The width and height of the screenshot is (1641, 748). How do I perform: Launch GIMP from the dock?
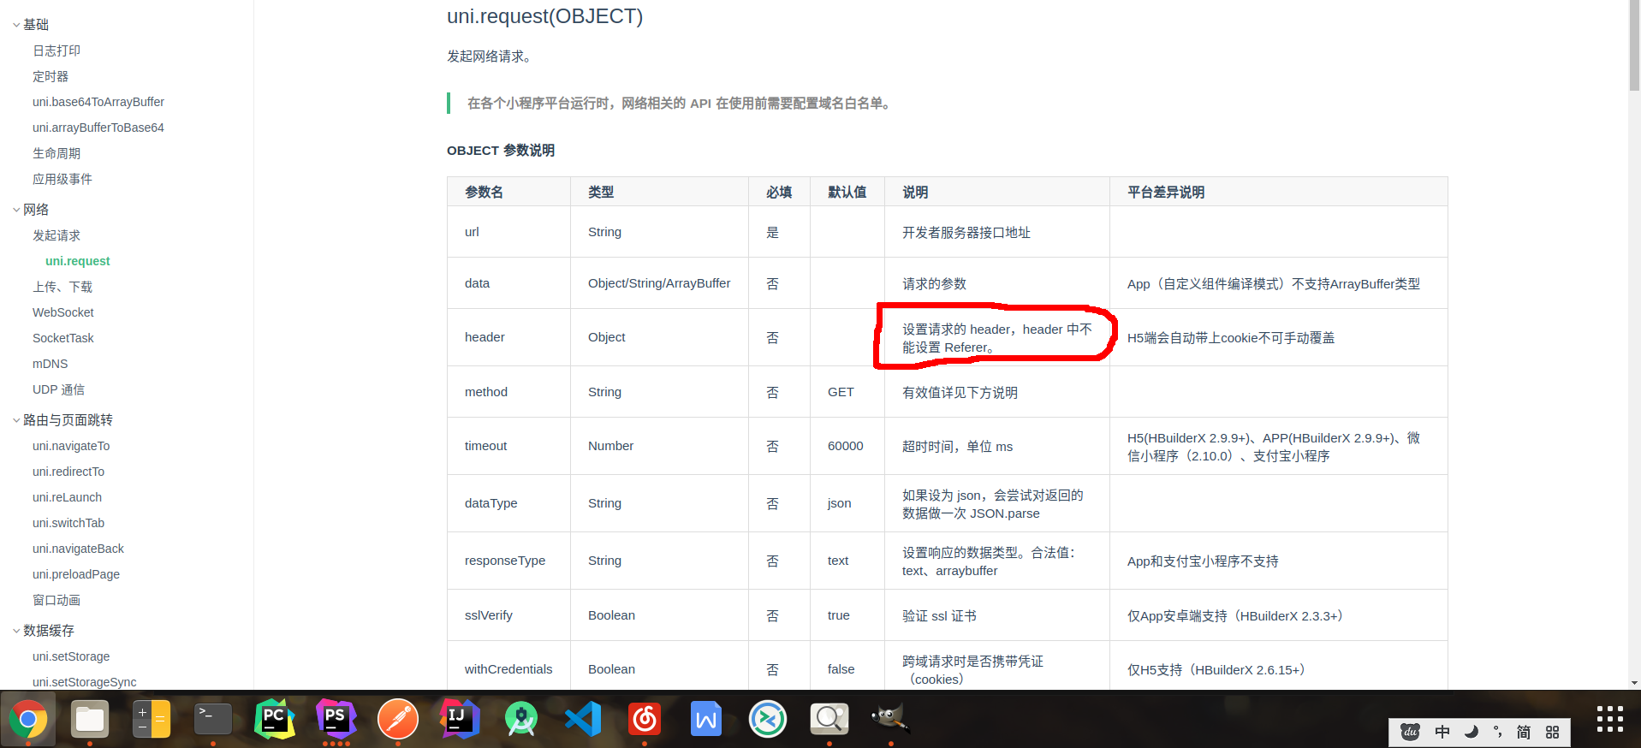pos(891,719)
